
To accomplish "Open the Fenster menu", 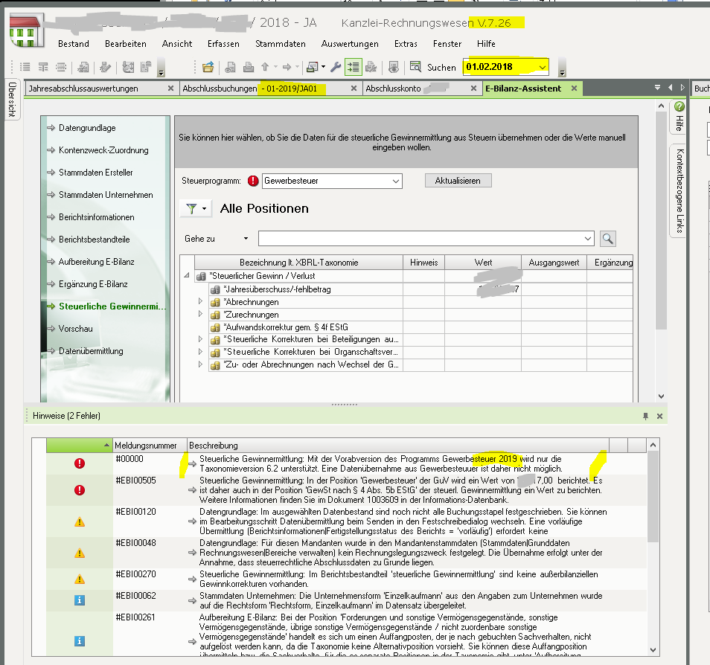I will (447, 44).
